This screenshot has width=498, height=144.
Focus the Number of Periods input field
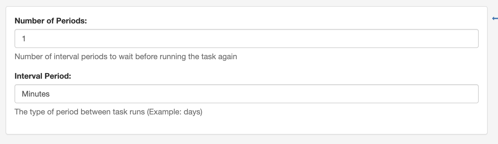point(246,39)
